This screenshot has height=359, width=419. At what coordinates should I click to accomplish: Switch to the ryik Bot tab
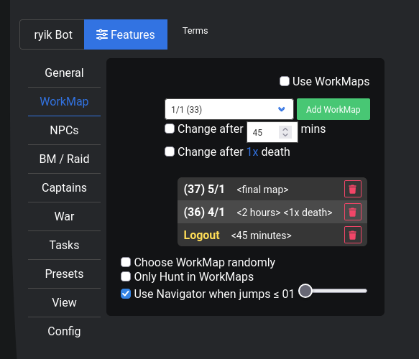click(52, 34)
